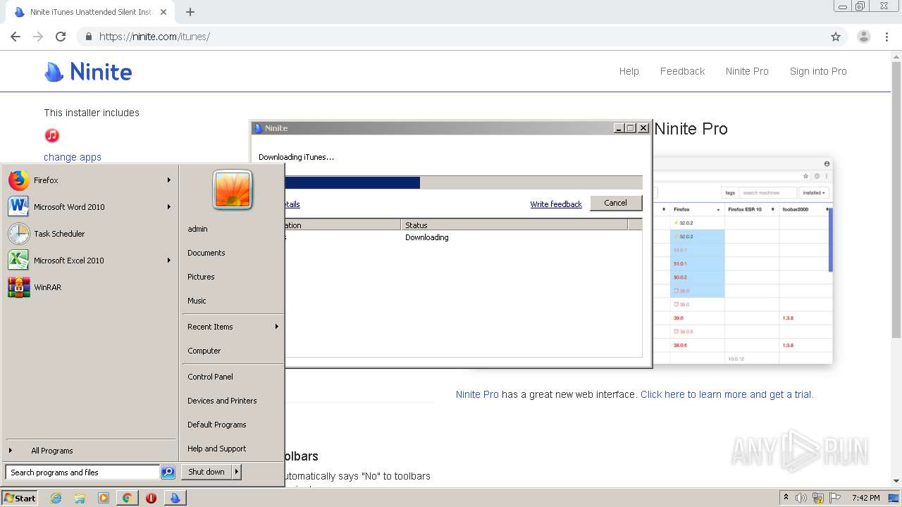Screen dimensions: 902x507
Task: Open Control Panel from the Start menu
Action: coord(210,377)
